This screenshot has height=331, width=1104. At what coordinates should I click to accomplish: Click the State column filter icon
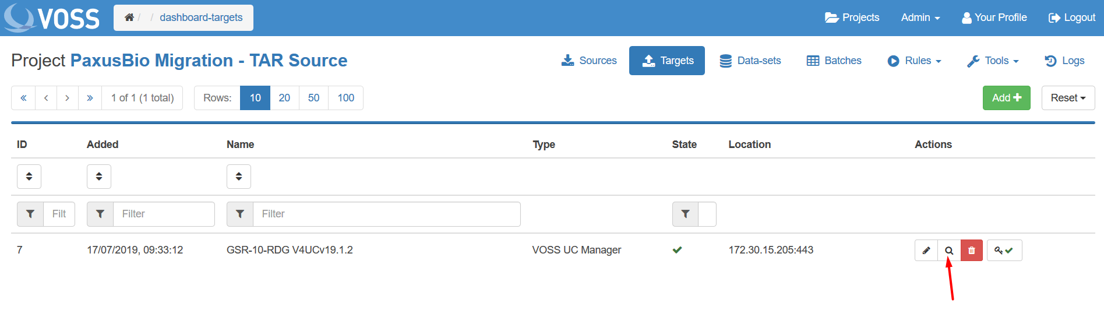pos(685,214)
